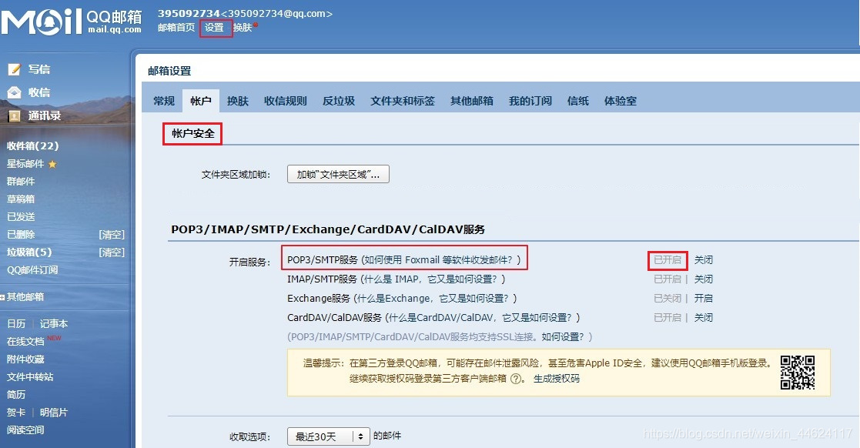The height and width of the screenshot is (448, 860).
Task: Open the 文件夹和标签 tab
Action: pyautogui.click(x=403, y=101)
